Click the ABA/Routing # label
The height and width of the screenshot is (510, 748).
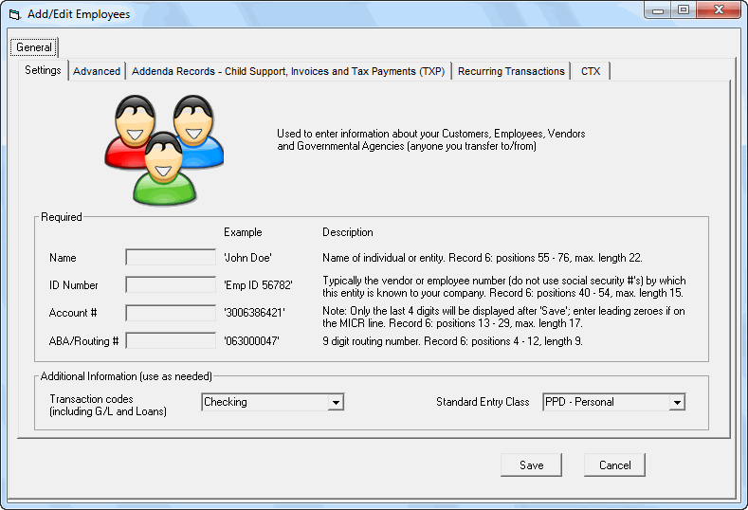(84, 341)
